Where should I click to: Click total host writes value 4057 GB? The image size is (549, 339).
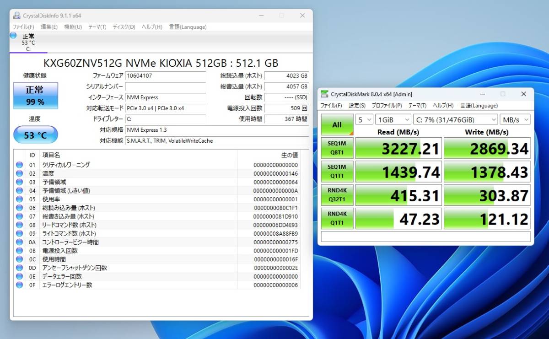287,86
